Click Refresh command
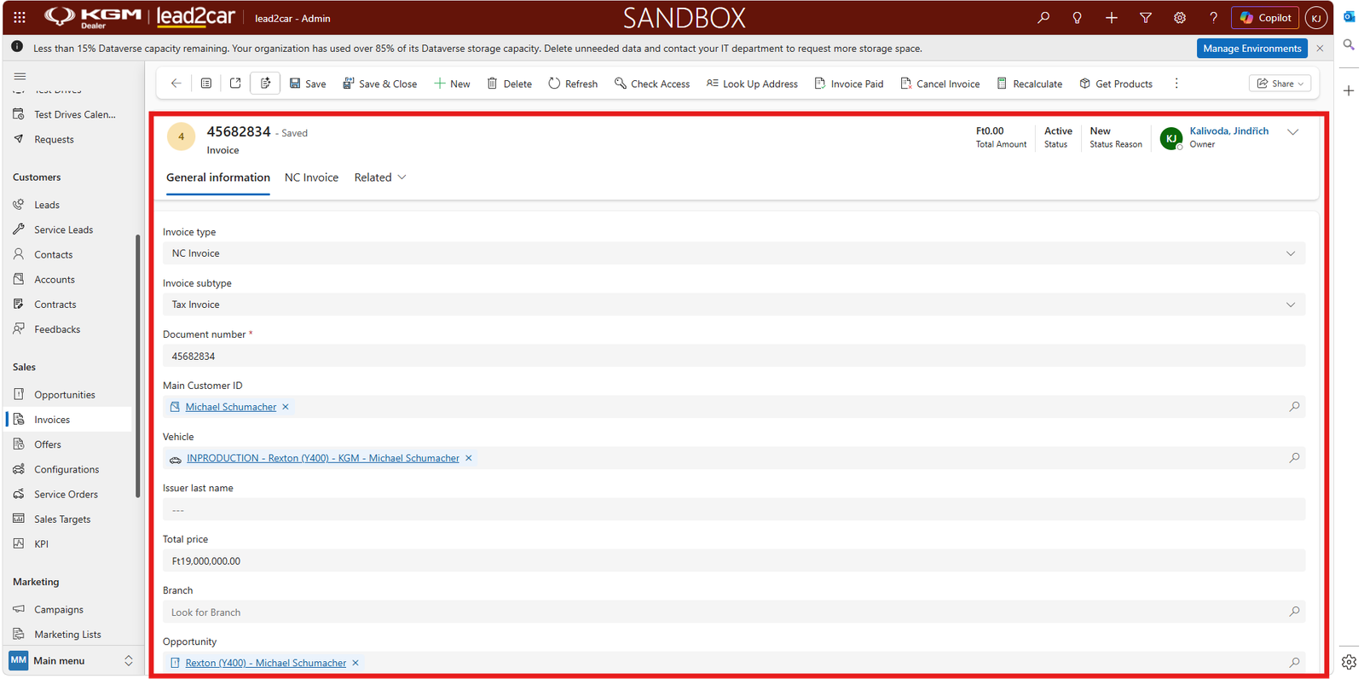The width and height of the screenshot is (1364, 679). [x=573, y=84]
